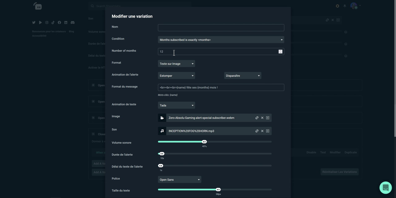Open the Condition dropdown
This screenshot has width=396, height=198.
click(221, 40)
